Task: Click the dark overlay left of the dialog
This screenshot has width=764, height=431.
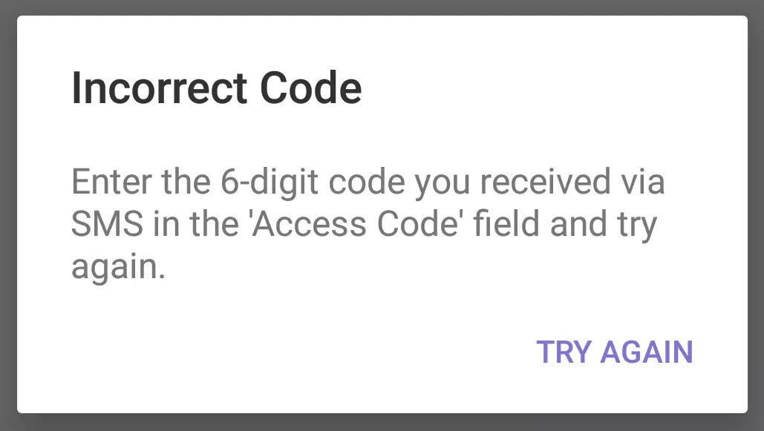Action: pos(7,215)
